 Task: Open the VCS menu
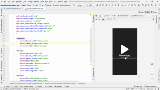click(x=55, y=2)
